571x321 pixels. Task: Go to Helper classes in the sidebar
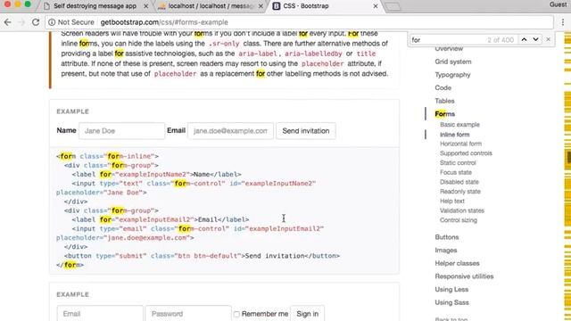[x=457, y=263]
